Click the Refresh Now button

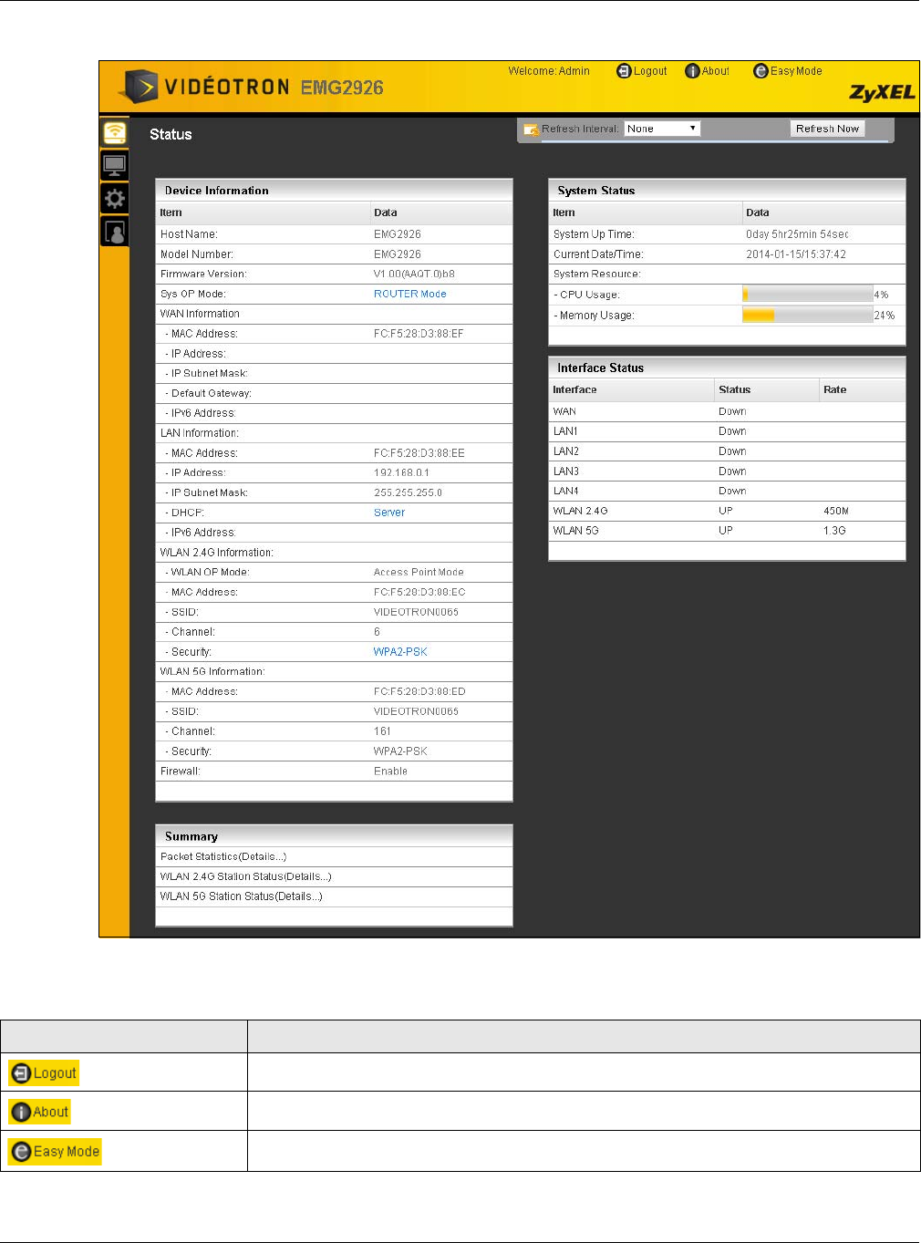[827, 129]
